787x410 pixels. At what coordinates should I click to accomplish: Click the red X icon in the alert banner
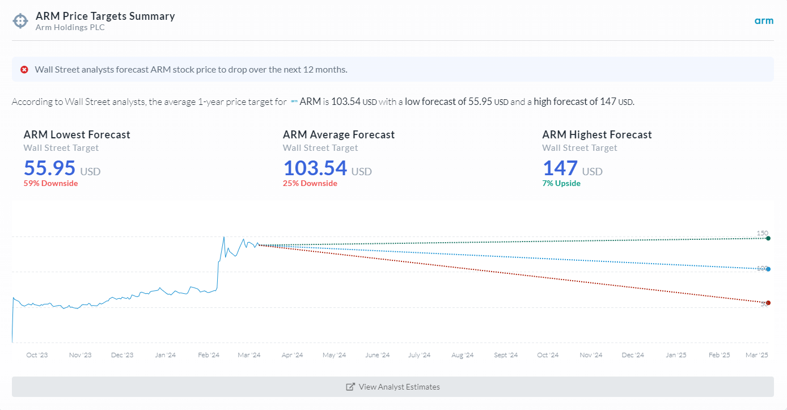tap(24, 70)
